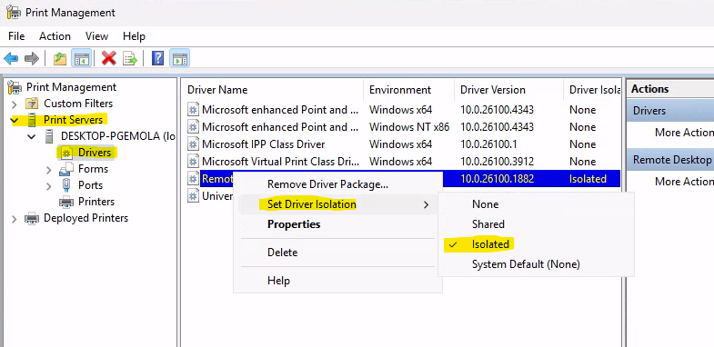Select Printers label in the tree
The image size is (714, 347).
[x=96, y=202]
